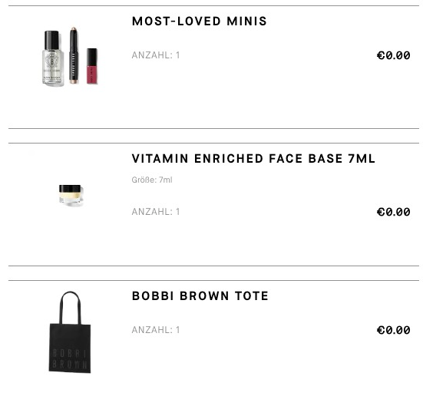The image size is (423, 396).
Task: Open VITAMIN ENRICHED FACE BASE 7ML title link
Action: click(x=253, y=159)
